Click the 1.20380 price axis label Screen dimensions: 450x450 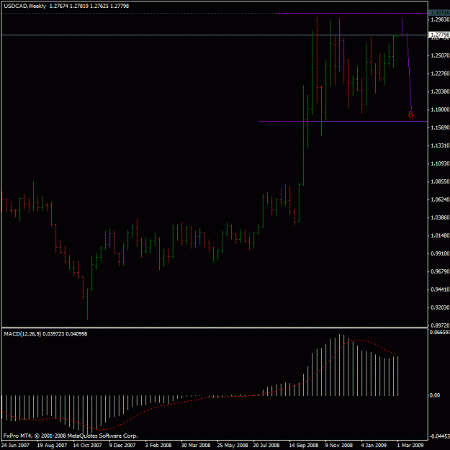coord(440,91)
